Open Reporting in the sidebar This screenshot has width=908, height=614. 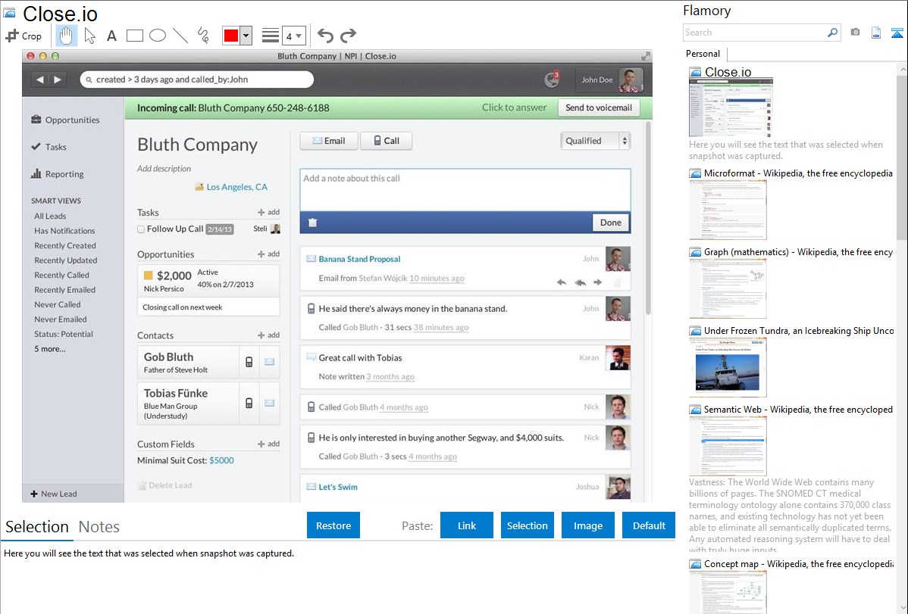point(58,174)
